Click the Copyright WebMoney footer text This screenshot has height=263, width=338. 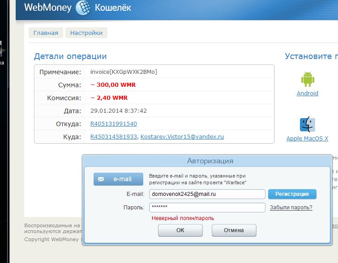coord(53,239)
